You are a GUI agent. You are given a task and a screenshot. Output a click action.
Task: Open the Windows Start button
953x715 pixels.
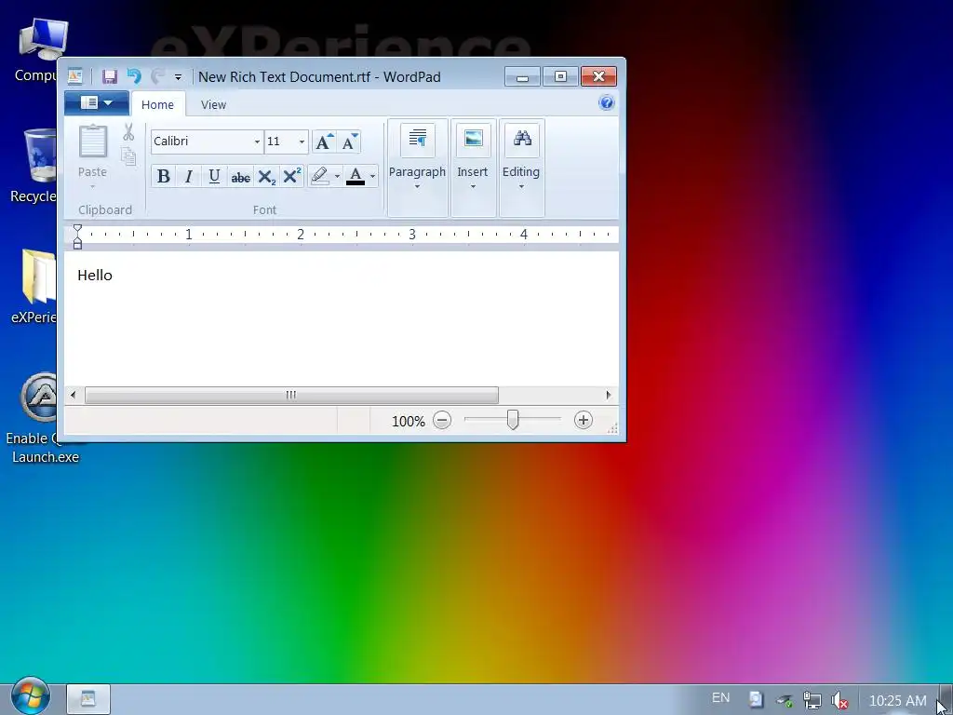(30, 696)
